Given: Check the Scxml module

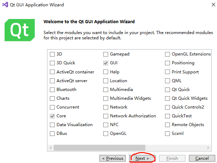Looking at the screenshot, I should coord(167,133).
